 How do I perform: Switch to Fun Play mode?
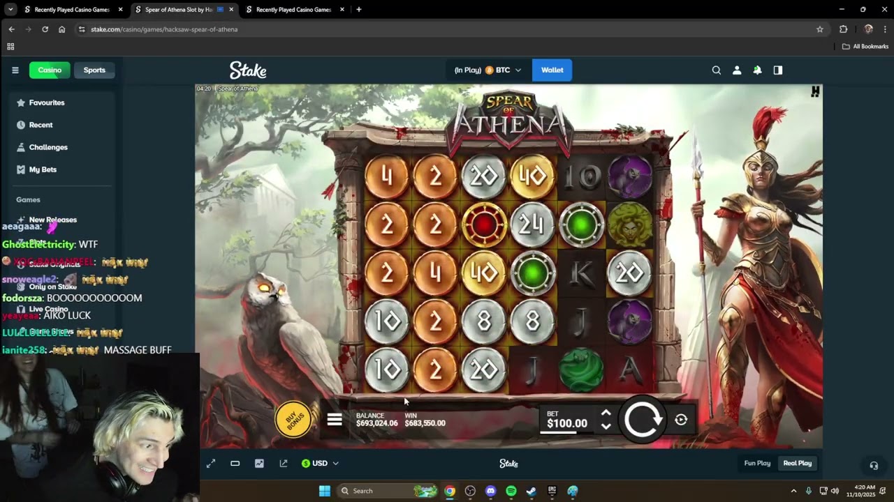click(x=757, y=463)
